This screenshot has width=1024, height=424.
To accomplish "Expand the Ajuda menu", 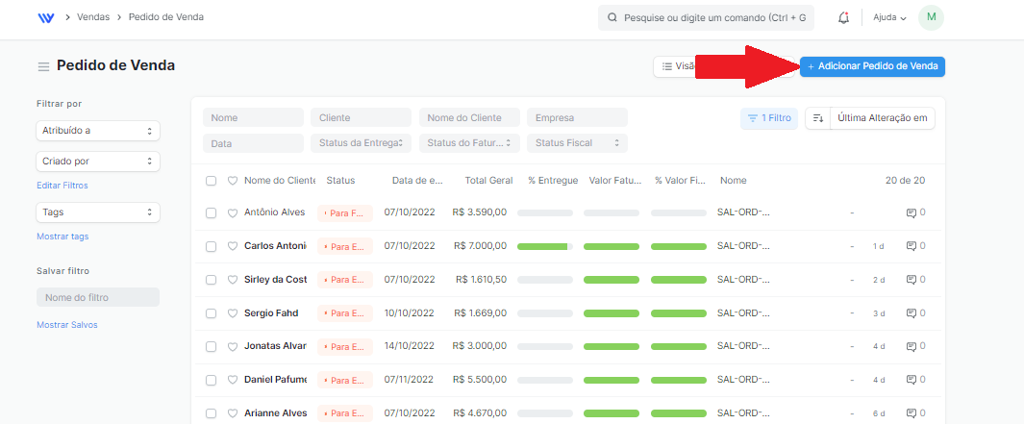I will (889, 17).
